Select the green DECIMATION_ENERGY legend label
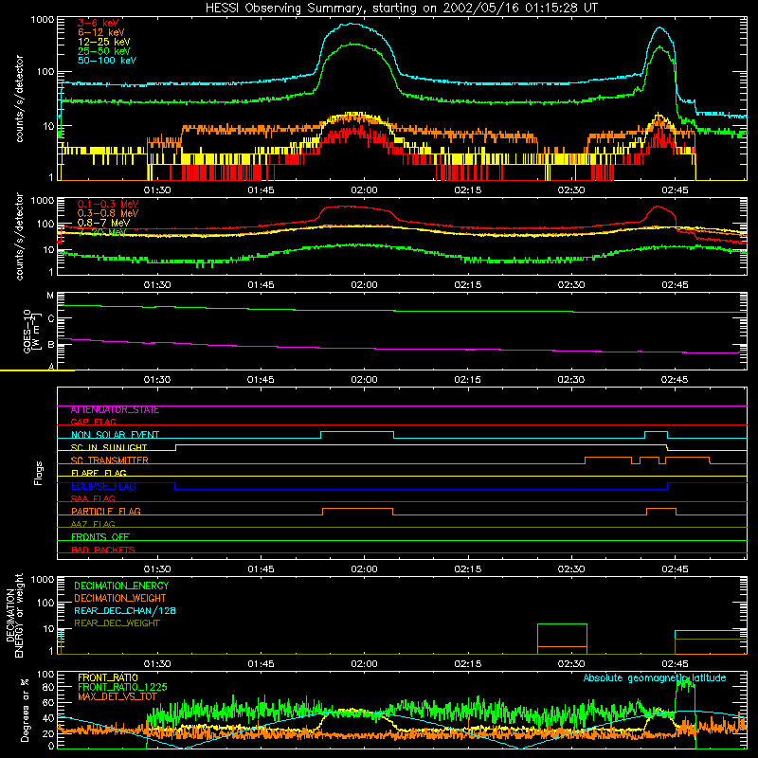The image size is (758, 758). [121, 586]
